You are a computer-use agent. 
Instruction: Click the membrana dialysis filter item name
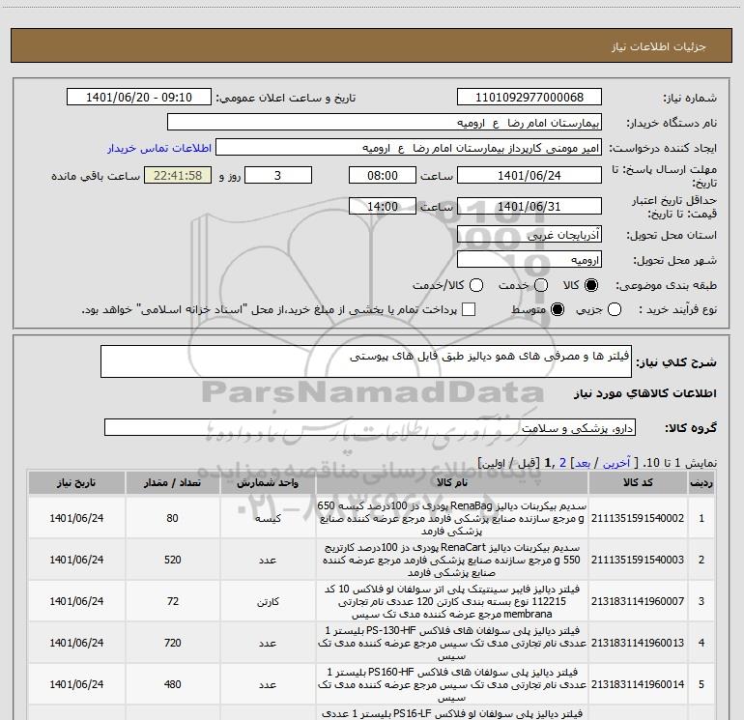coord(452,601)
